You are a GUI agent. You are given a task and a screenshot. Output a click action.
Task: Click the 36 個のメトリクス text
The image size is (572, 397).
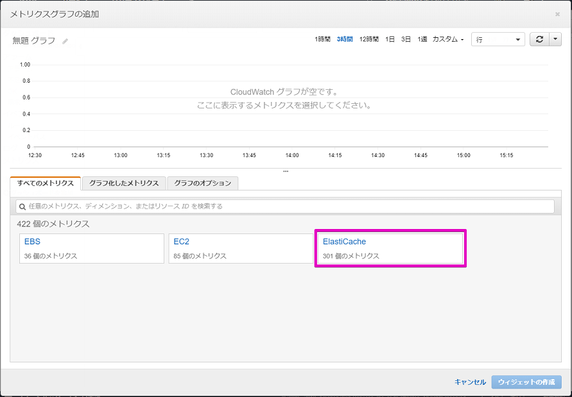pos(51,256)
